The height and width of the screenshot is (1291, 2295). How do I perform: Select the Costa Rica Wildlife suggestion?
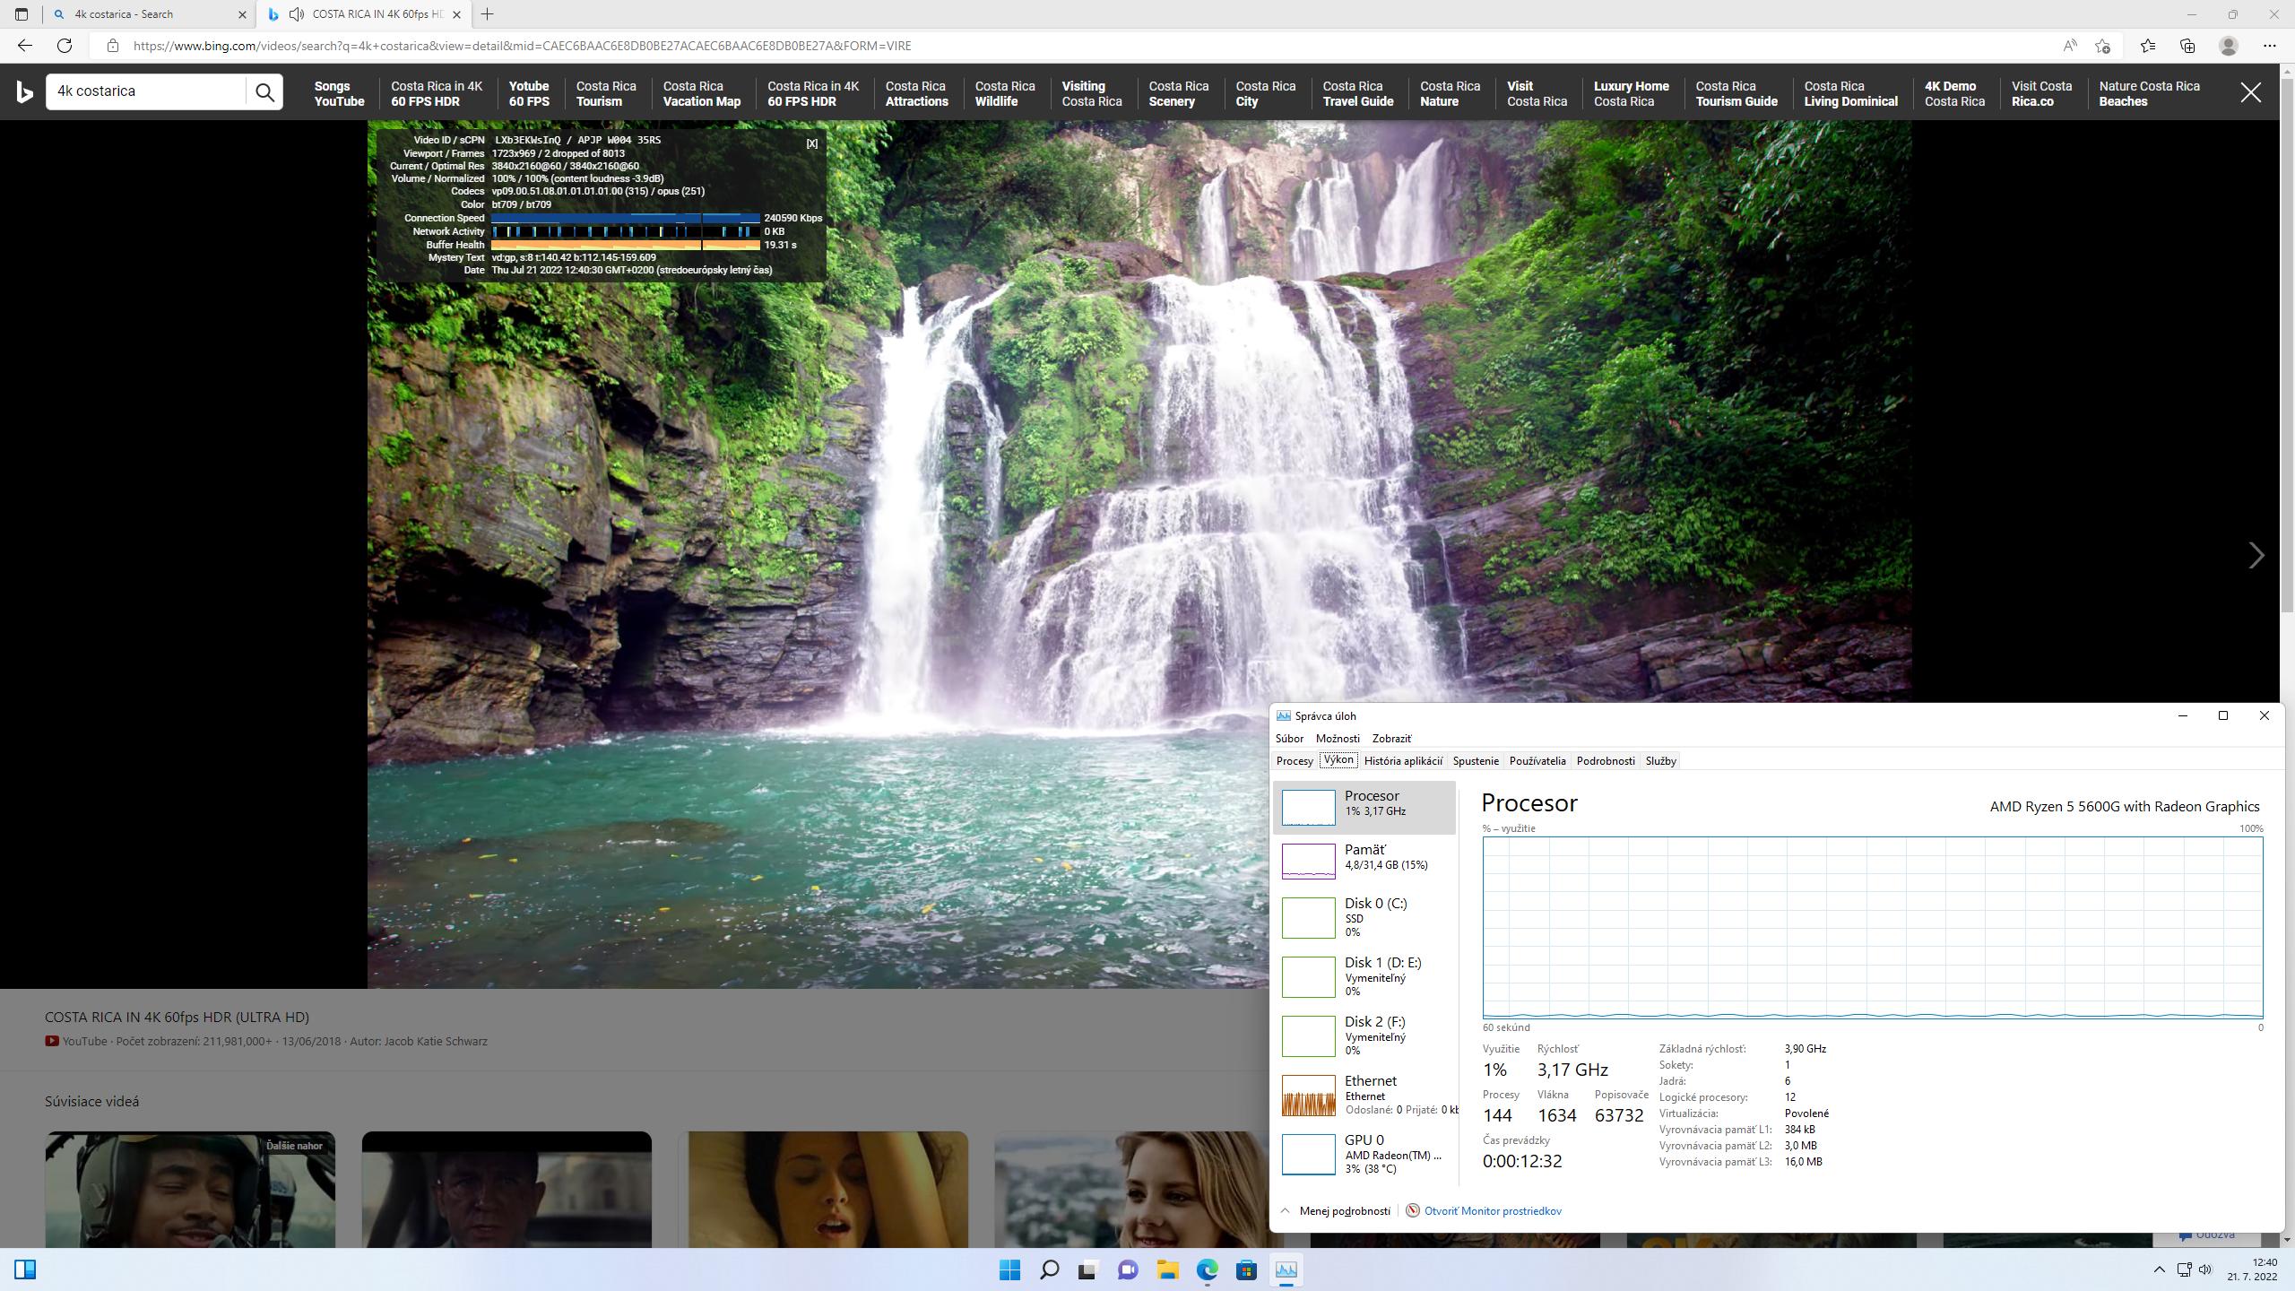(x=1004, y=93)
